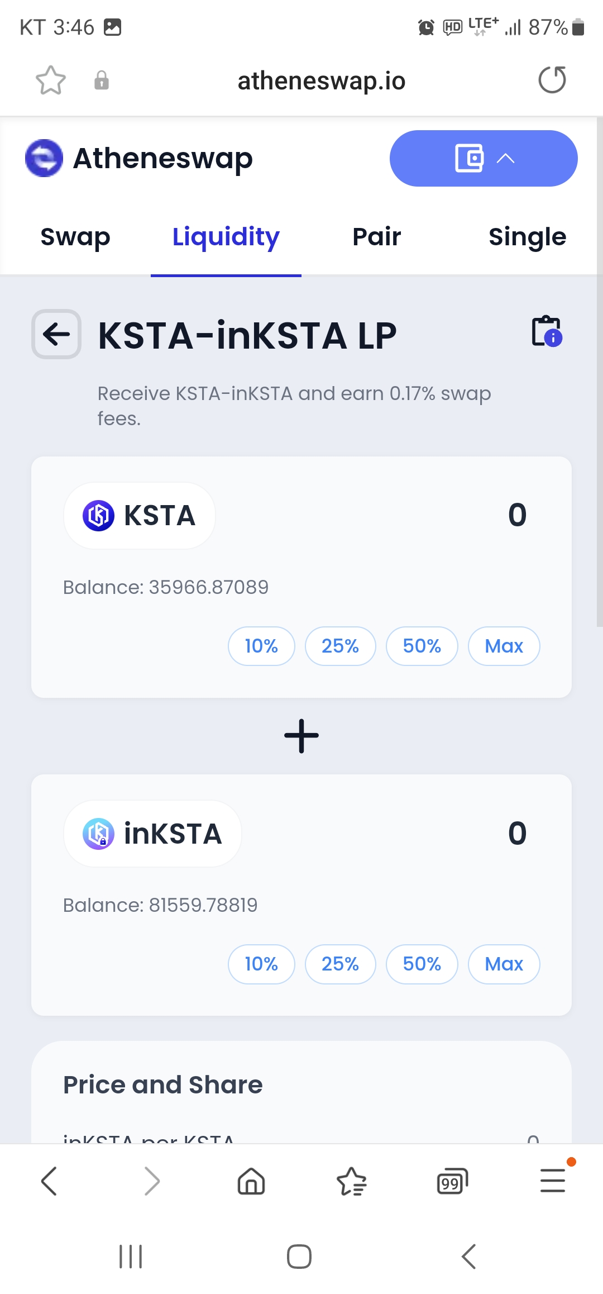Open the browser home page
The image size is (603, 1294).
point(251,1181)
